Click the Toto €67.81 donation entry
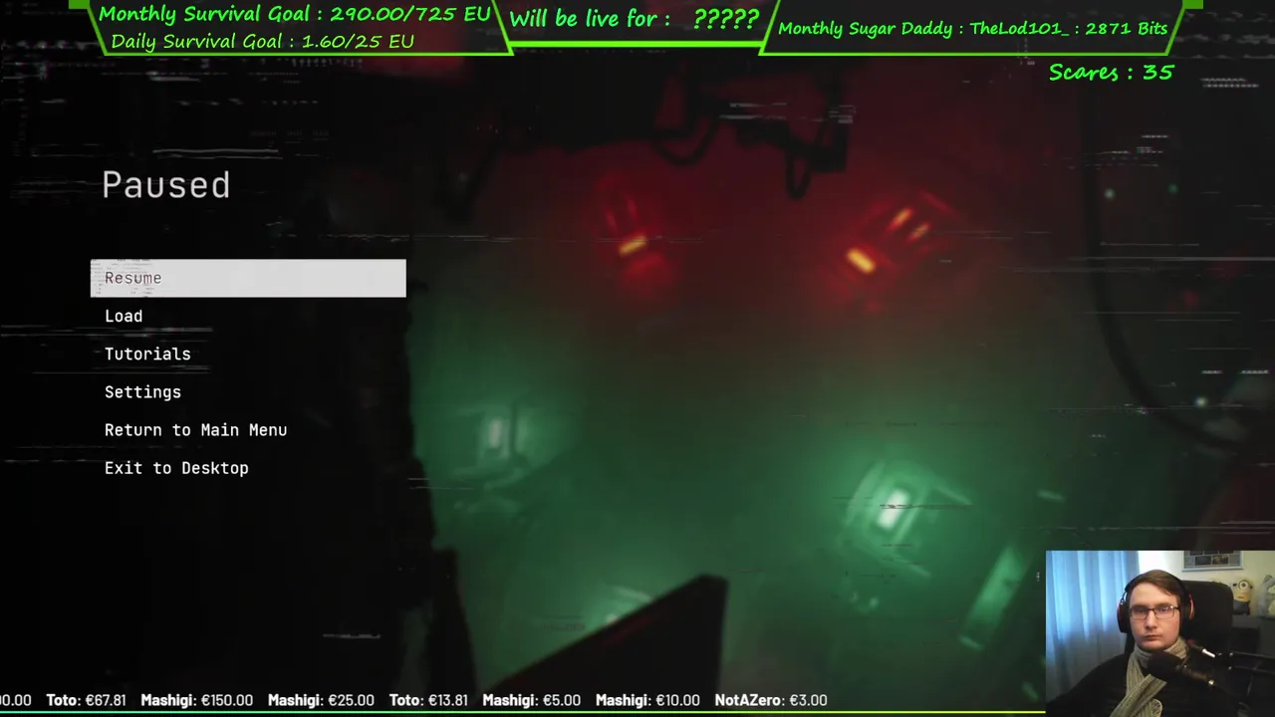Viewport: 1275px width, 717px height. [x=86, y=700]
